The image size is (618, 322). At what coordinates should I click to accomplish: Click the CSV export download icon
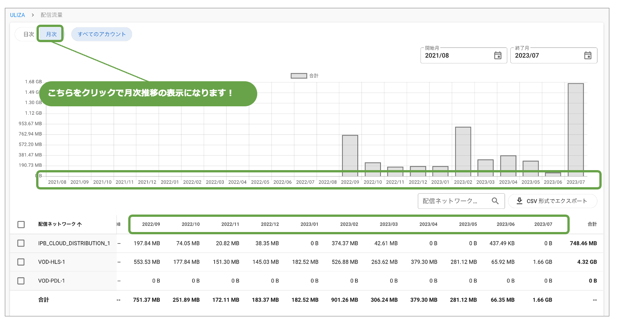coord(519,201)
